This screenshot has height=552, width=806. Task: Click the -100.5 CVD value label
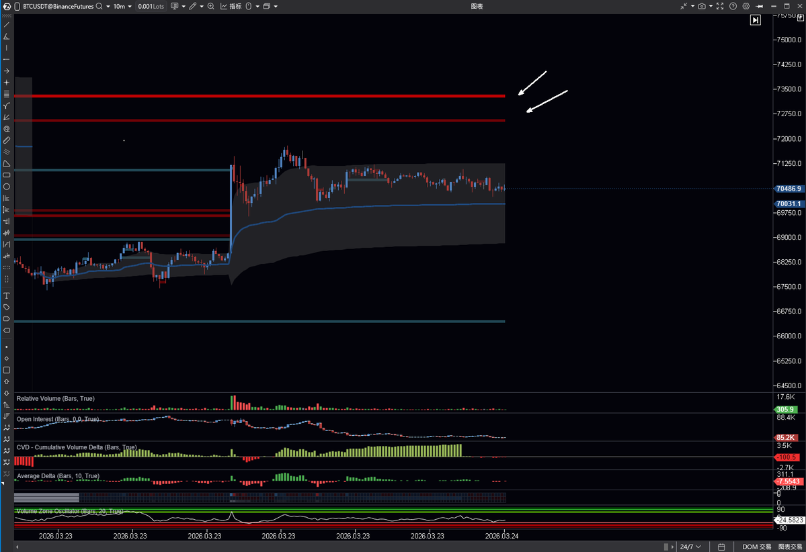coord(786,457)
